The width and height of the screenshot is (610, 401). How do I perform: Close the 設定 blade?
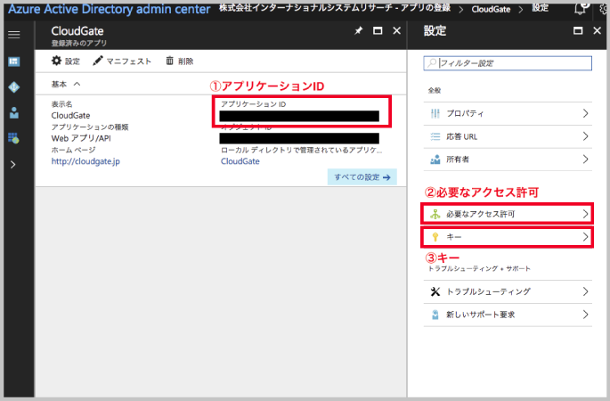(x=598, y=31)
